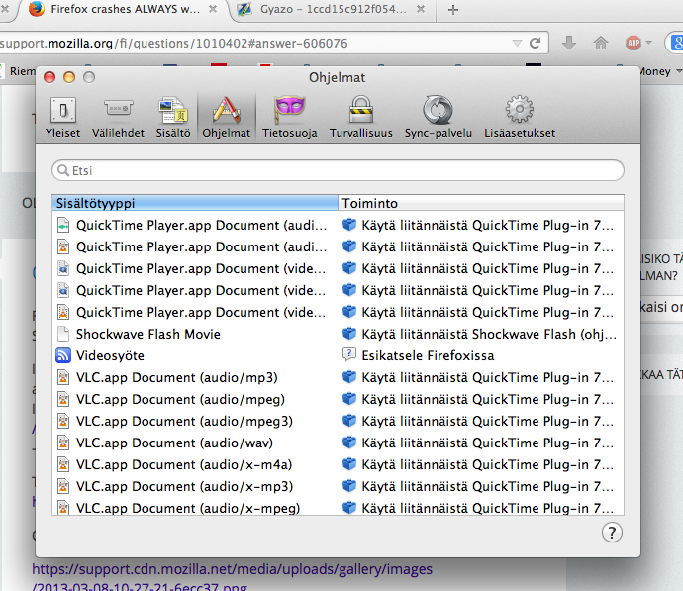Open the URL history dropdown arrow

point(517,43)
